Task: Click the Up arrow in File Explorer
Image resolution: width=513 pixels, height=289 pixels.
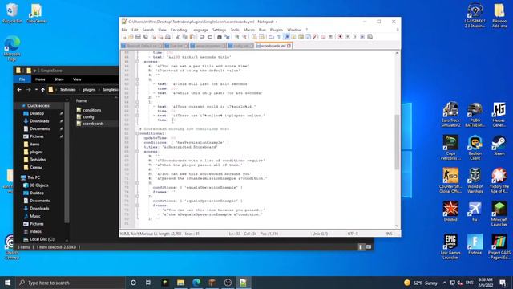Action: point(42,89)
